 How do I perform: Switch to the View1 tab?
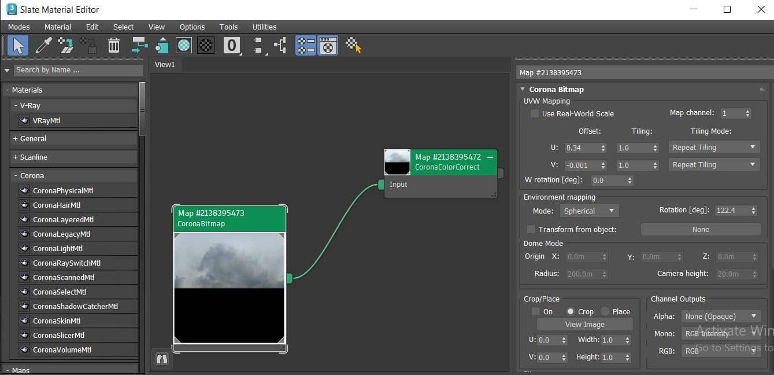pyautogui.click(x=165, y=65)
